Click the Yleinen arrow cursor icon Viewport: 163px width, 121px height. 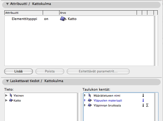pos(11,95)
